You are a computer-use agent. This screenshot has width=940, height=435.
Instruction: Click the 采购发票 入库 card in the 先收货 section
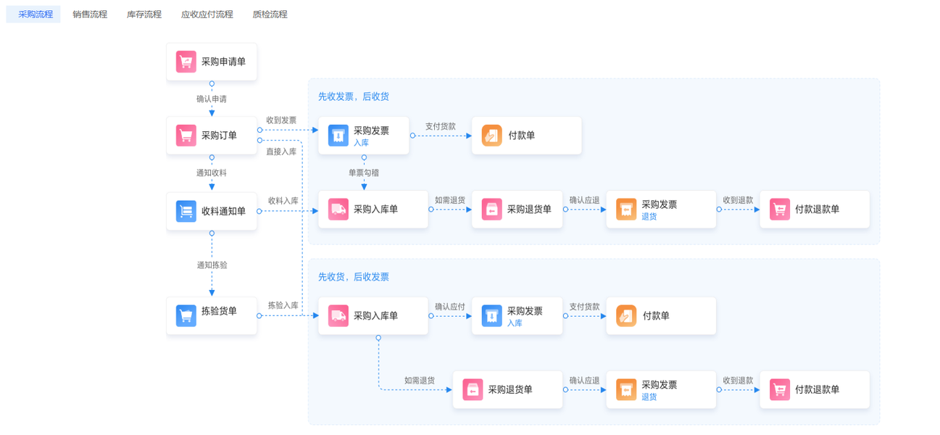tap(517, 316)
